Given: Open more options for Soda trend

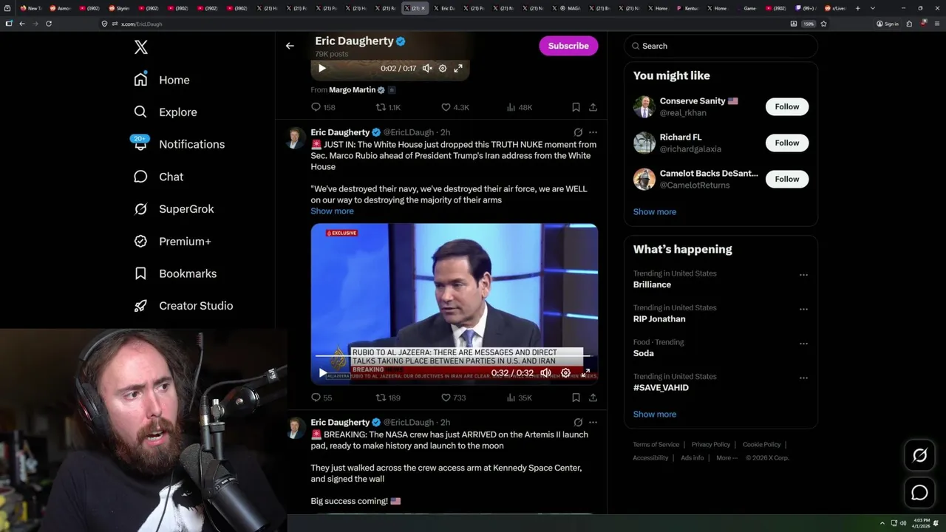Looking at the screenshot, I should pos(803,344).
